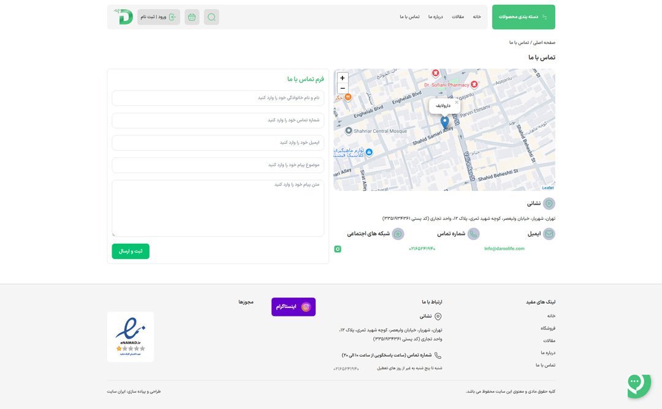Click ایران سایت designer credit link

[x=116, y=392]
